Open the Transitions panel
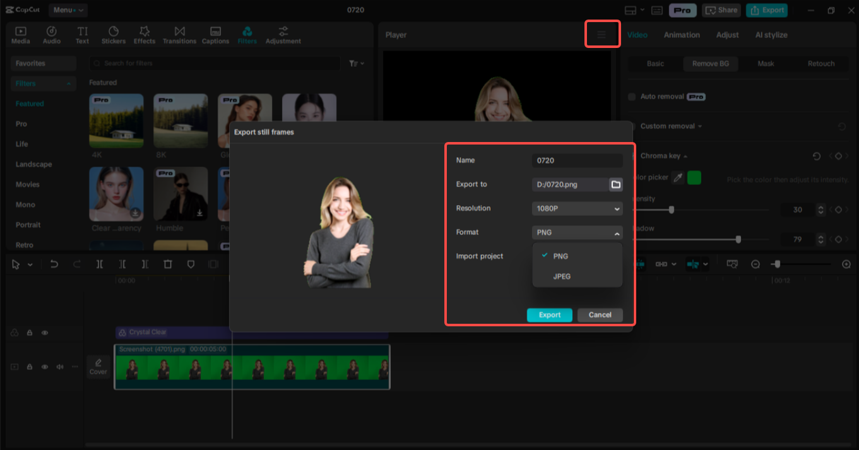859x450 pixels. point(179,34)
